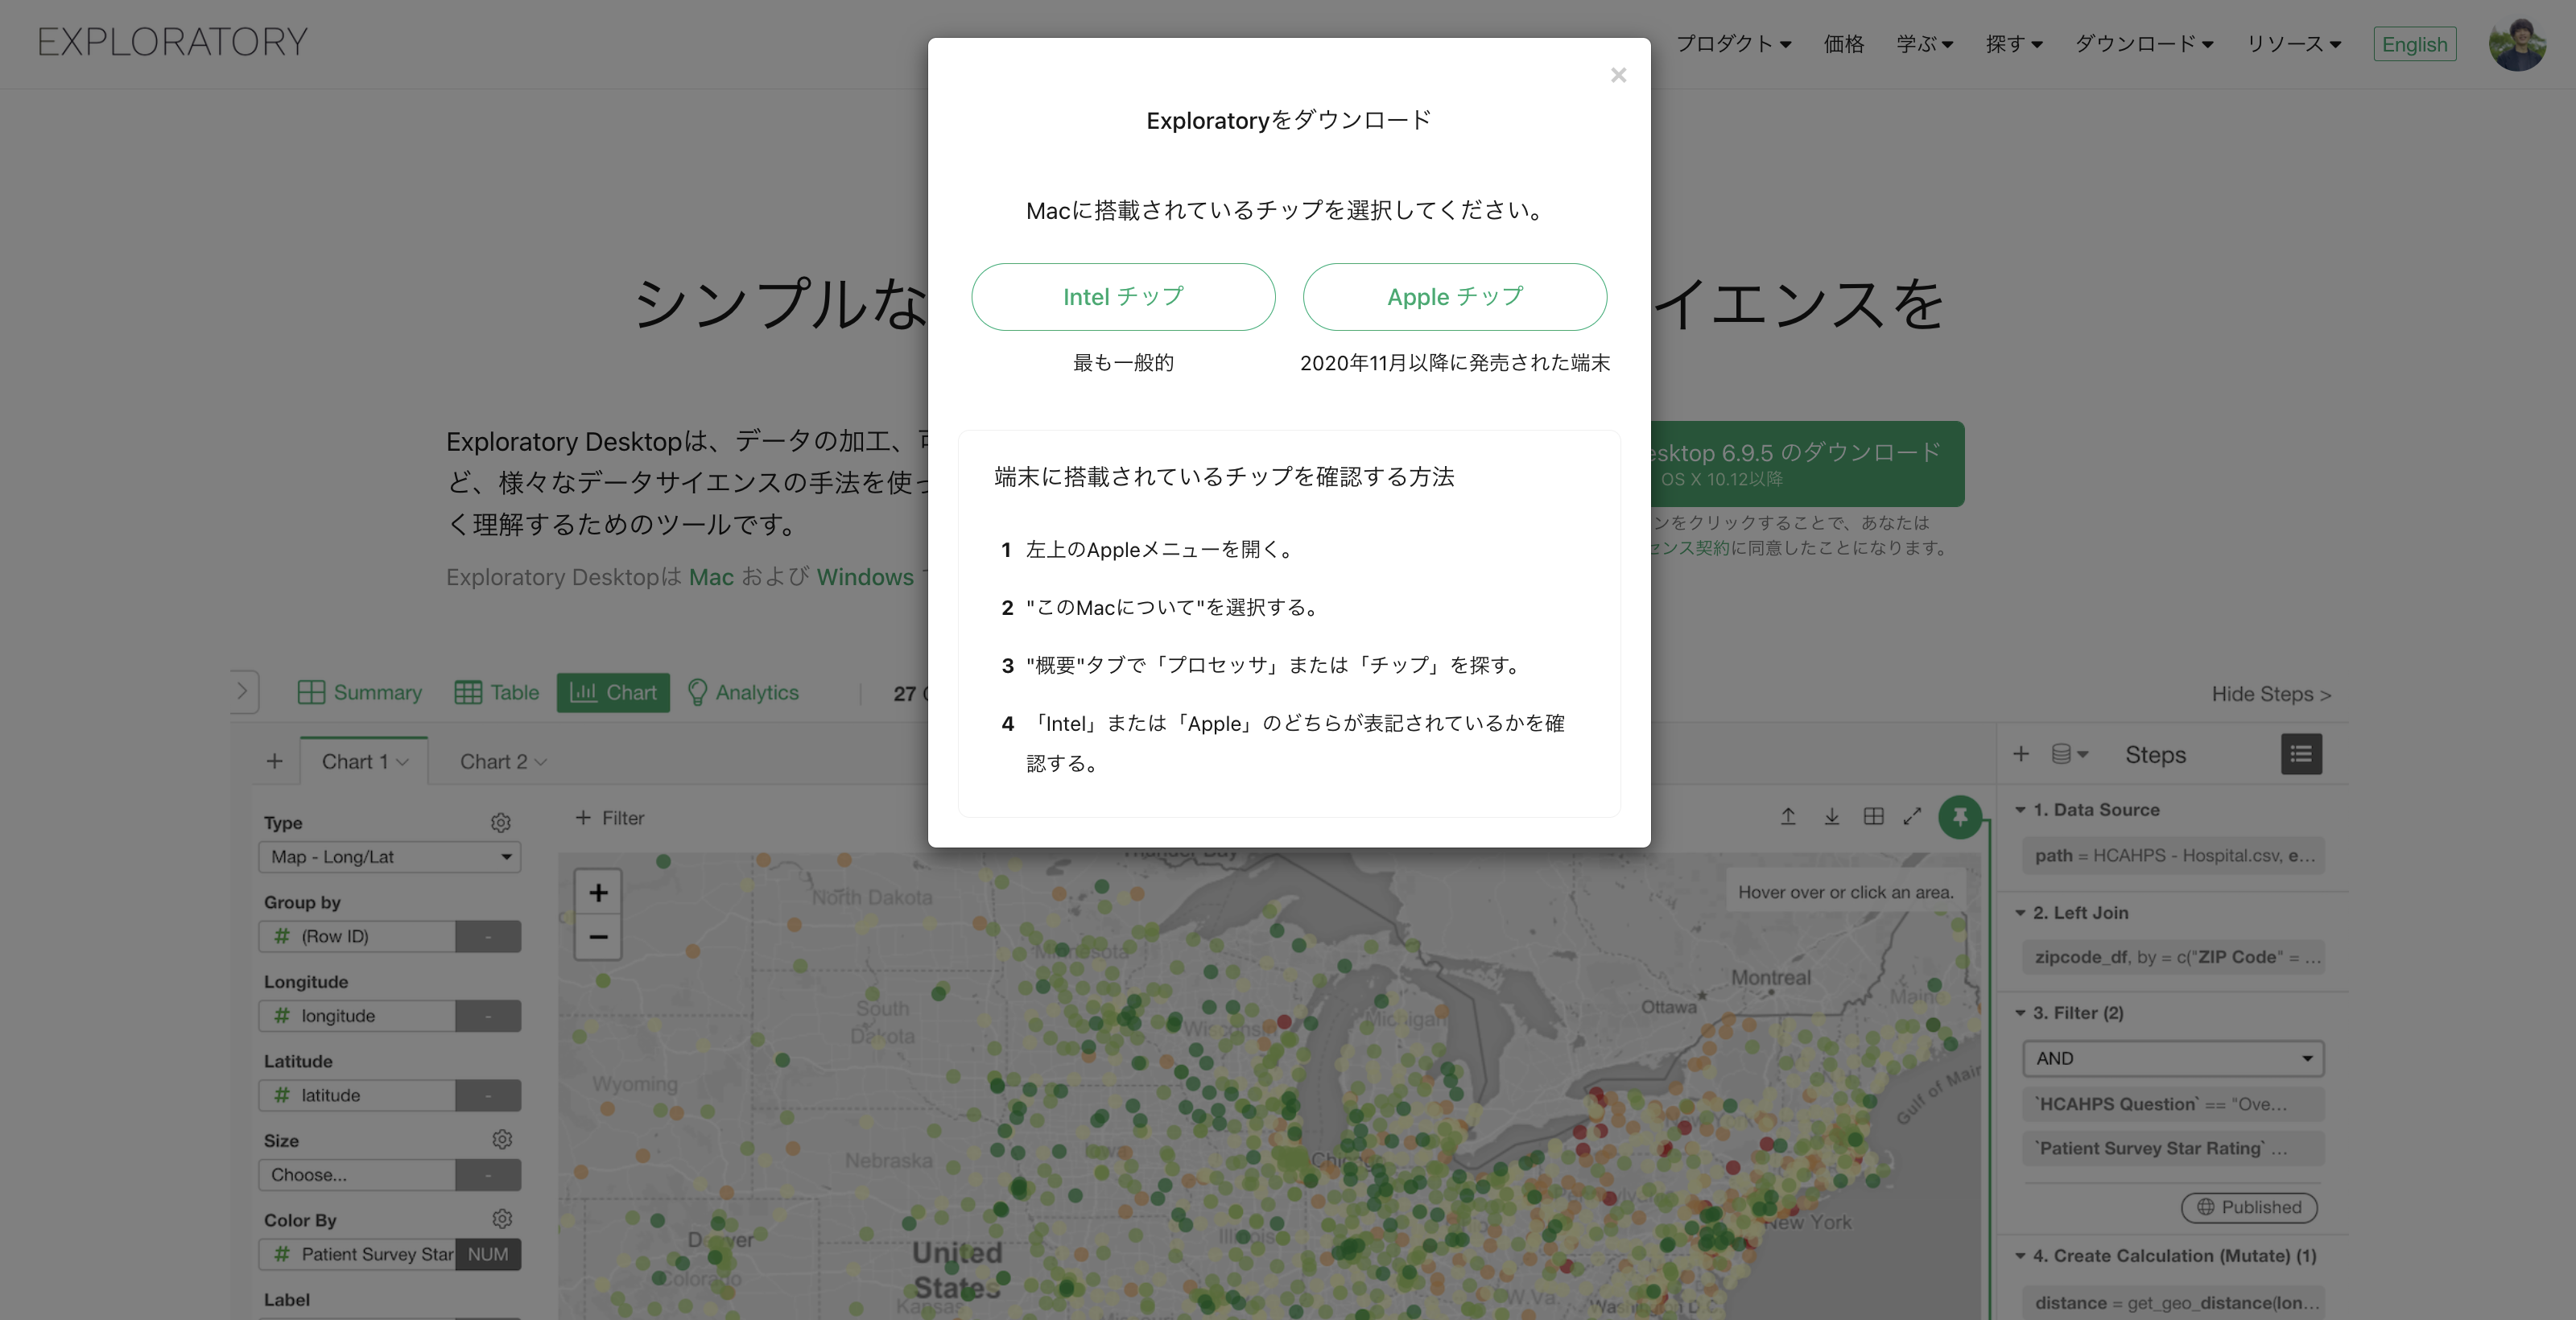2576x1320 pixels.
Task: Open Size settings gear
Action: [x=502, y=1139]
